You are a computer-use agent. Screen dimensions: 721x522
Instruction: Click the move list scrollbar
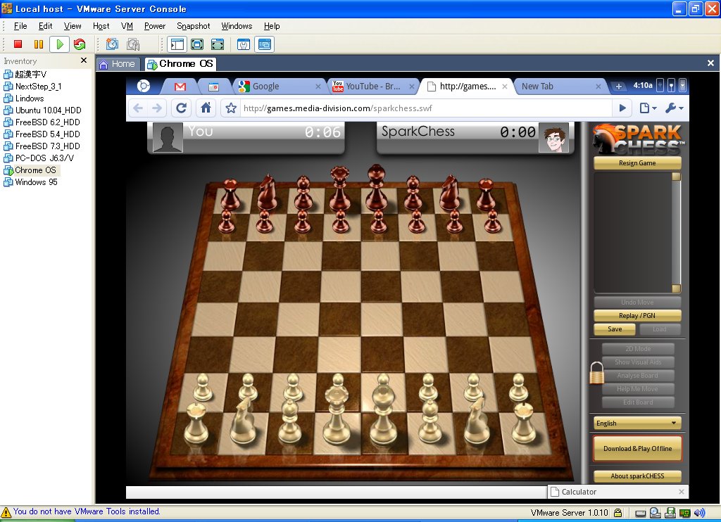677,233
